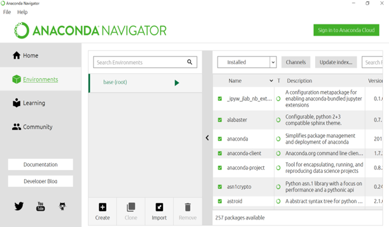Focus the package search field
This screenshot has width=389, height=227.
[372, 62]
